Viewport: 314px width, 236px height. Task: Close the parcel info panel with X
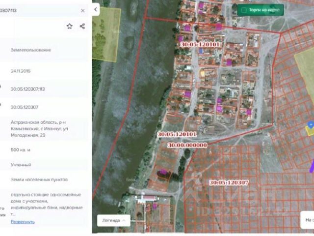pos(83,10)
